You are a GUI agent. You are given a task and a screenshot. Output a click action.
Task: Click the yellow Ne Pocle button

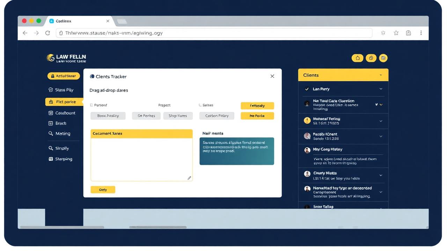pyautogui.click(x=257, y=116)
